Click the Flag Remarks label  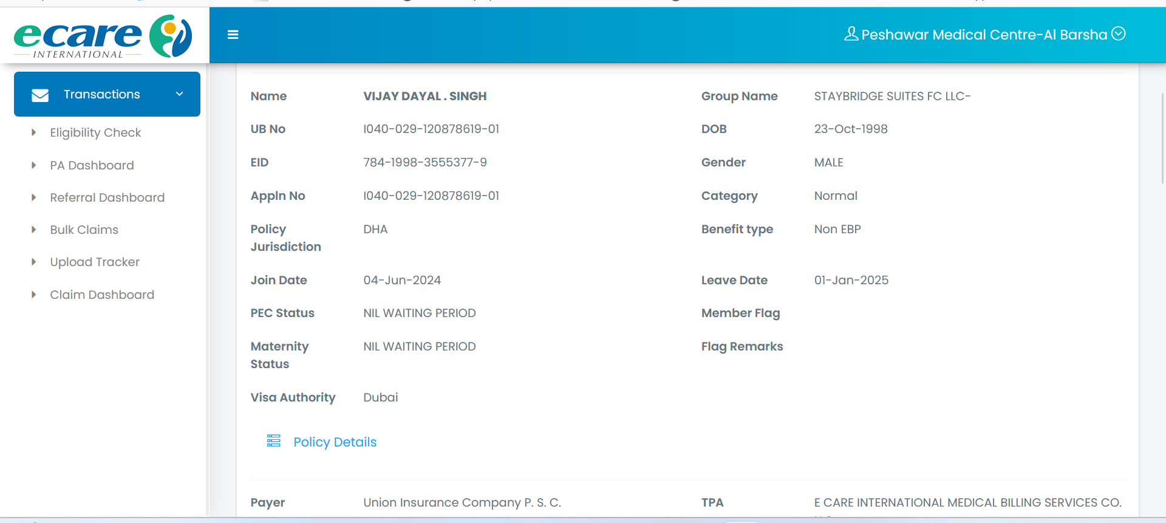(x=742, y=346)
